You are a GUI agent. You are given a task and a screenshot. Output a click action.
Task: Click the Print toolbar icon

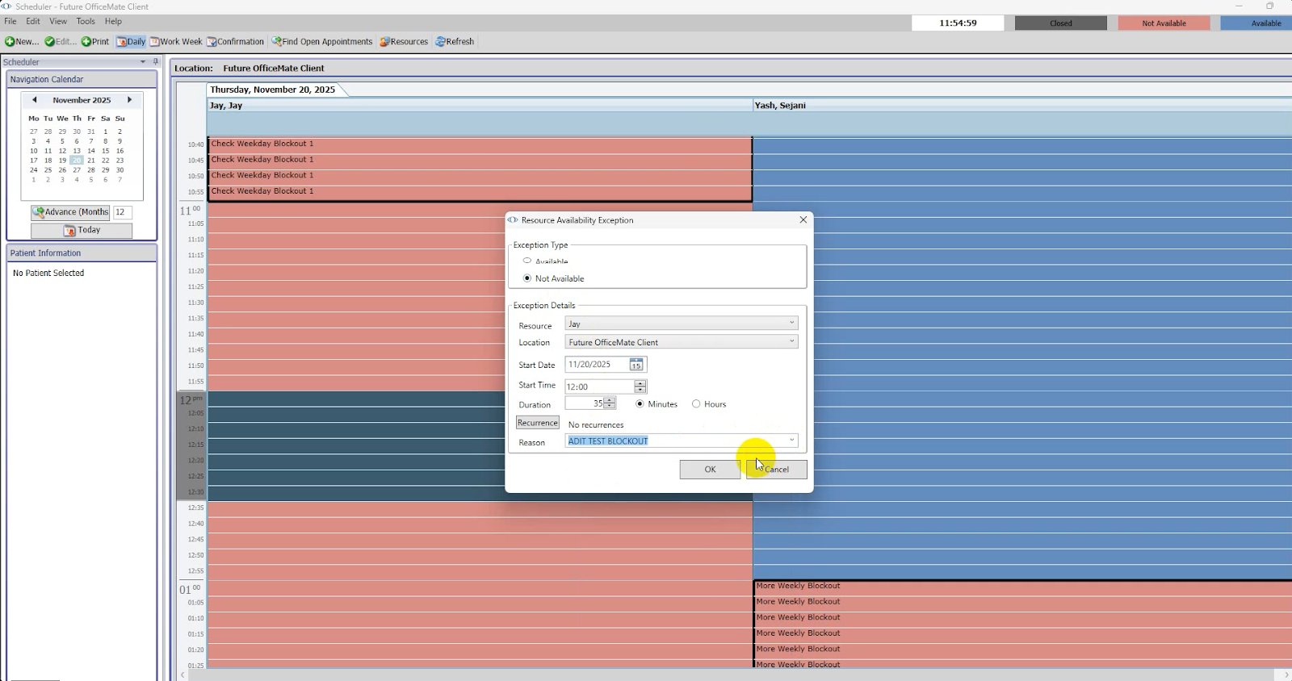[x=86, y=42]
